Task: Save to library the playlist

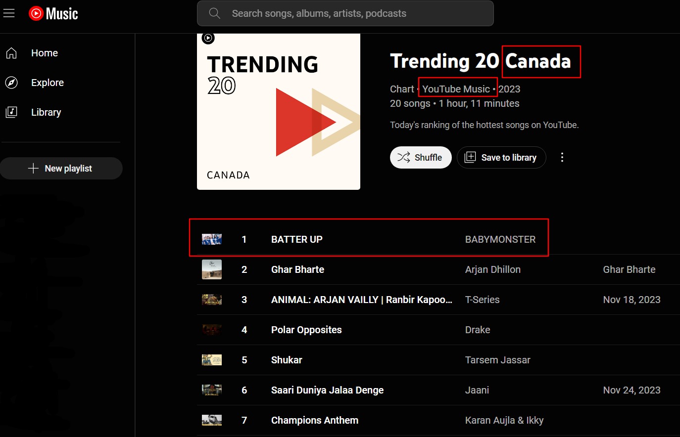Action: point(501,157)
